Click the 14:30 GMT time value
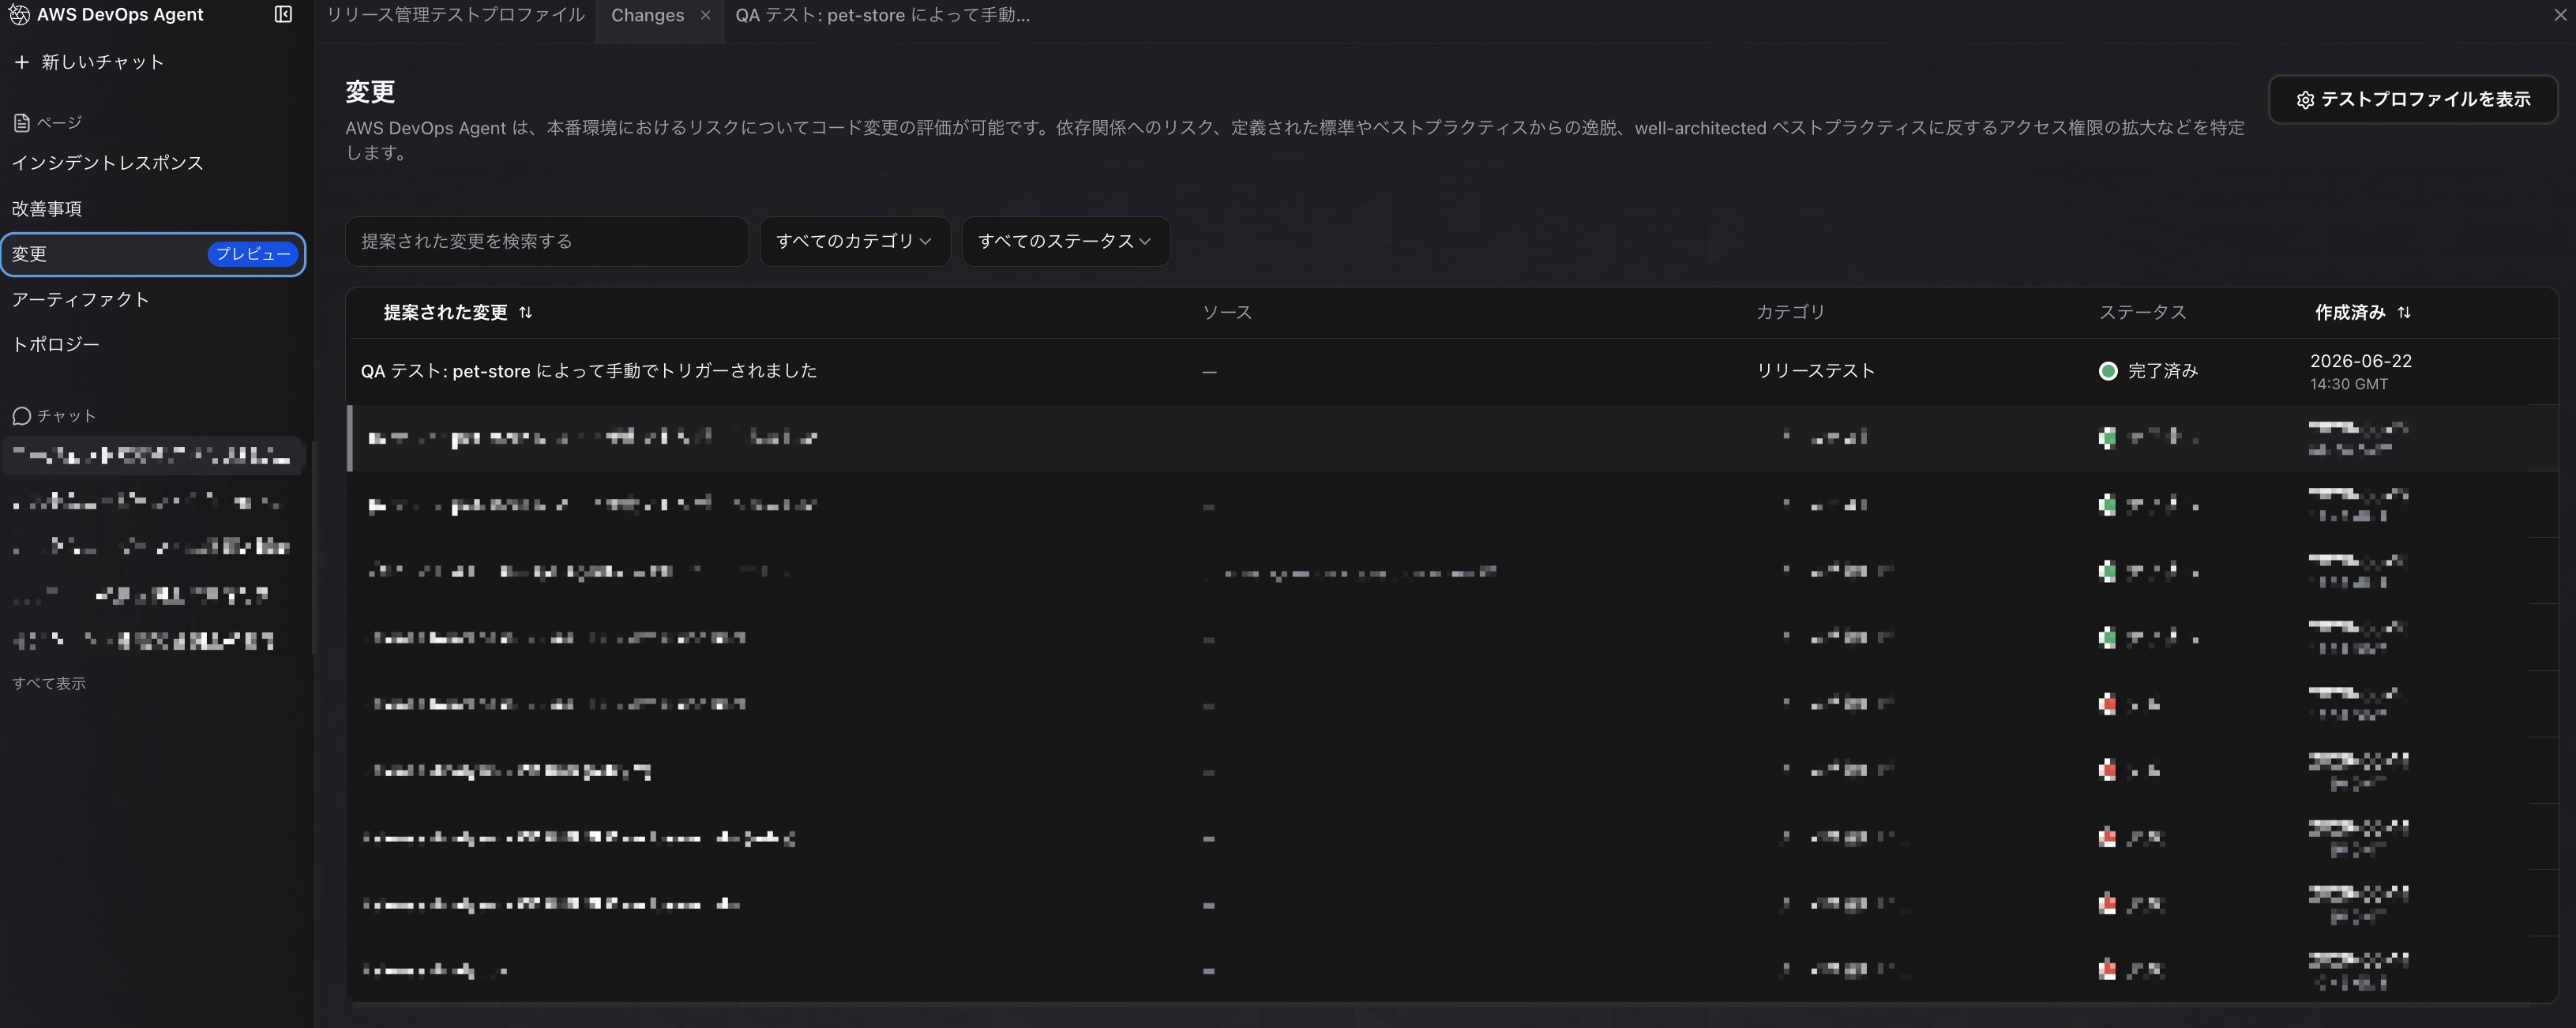This screenshot has height=1028, width=2576. click(x=2348, y=384)
